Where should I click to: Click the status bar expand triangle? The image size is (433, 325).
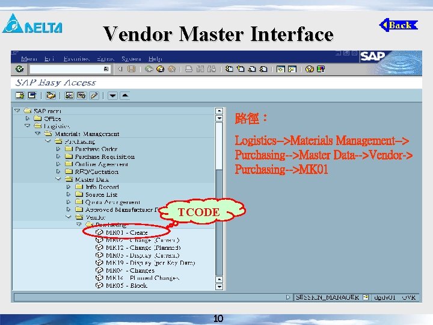pyautogui.click(x=288, y=297)
